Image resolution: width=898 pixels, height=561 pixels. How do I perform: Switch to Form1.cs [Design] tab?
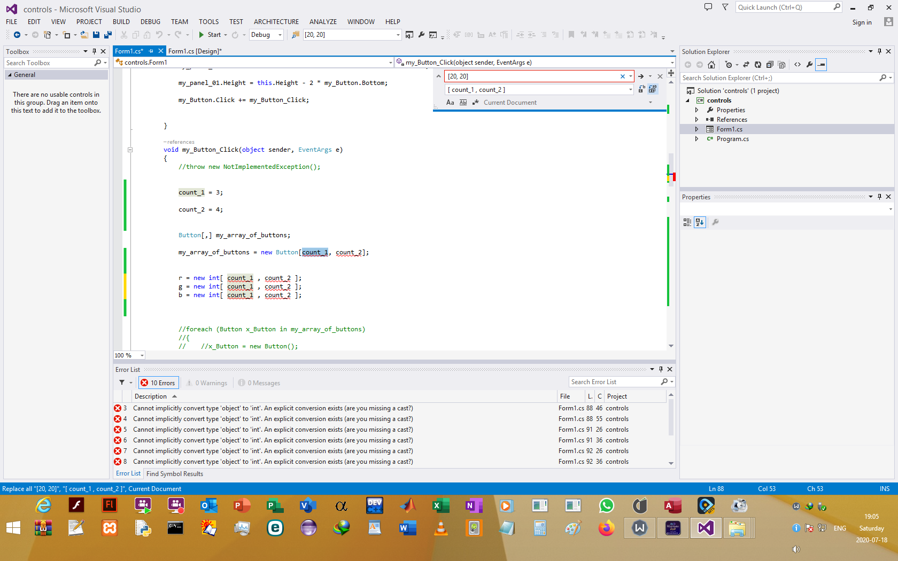pos(194,51)
